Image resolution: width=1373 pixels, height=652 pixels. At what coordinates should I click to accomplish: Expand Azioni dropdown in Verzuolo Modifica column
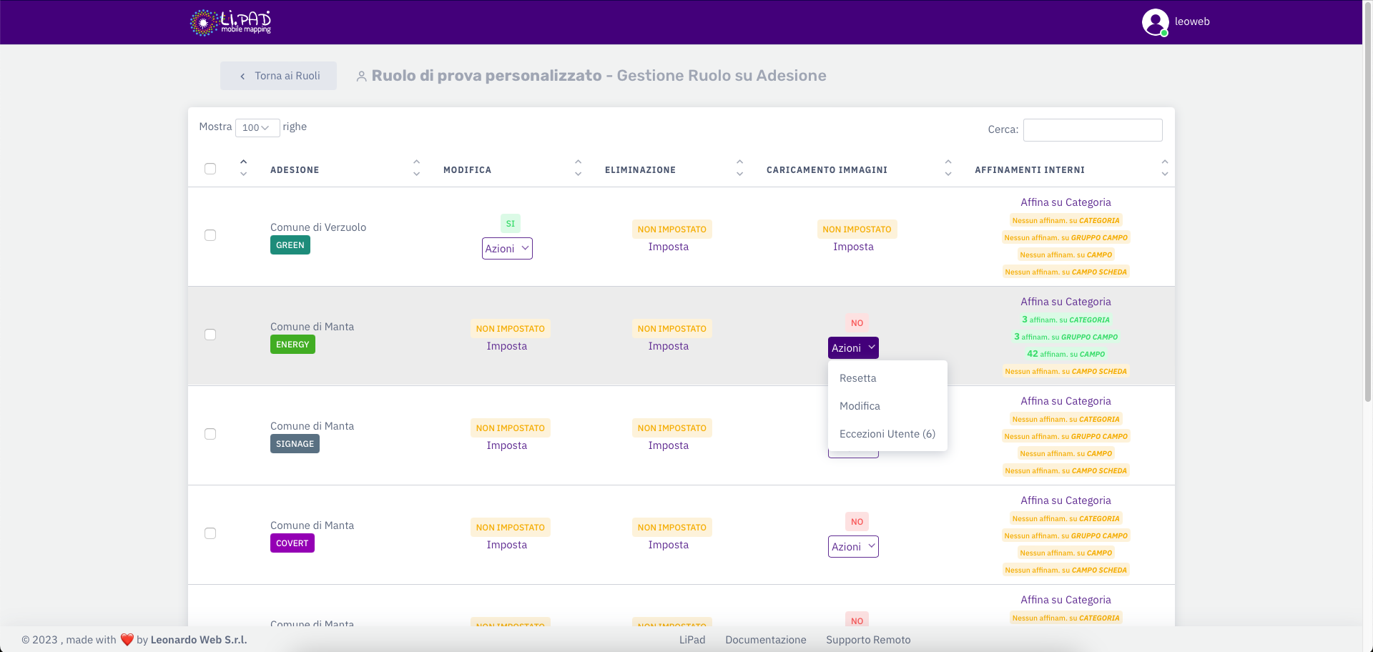507,249
